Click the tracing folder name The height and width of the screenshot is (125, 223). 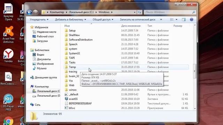coord(73,72)
